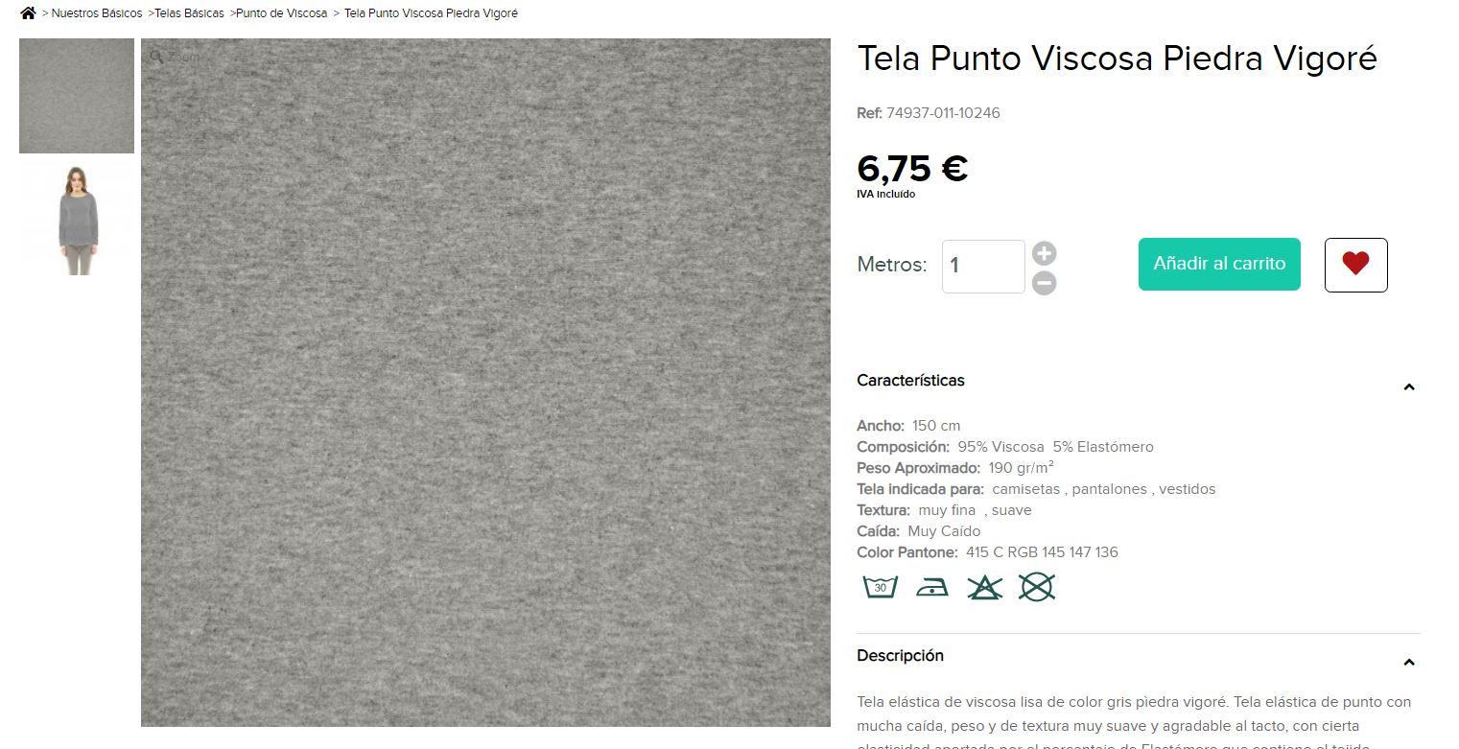Click the large fabric product image
This screenshot has width=1459, height=749.
click(x=485, y=382)
